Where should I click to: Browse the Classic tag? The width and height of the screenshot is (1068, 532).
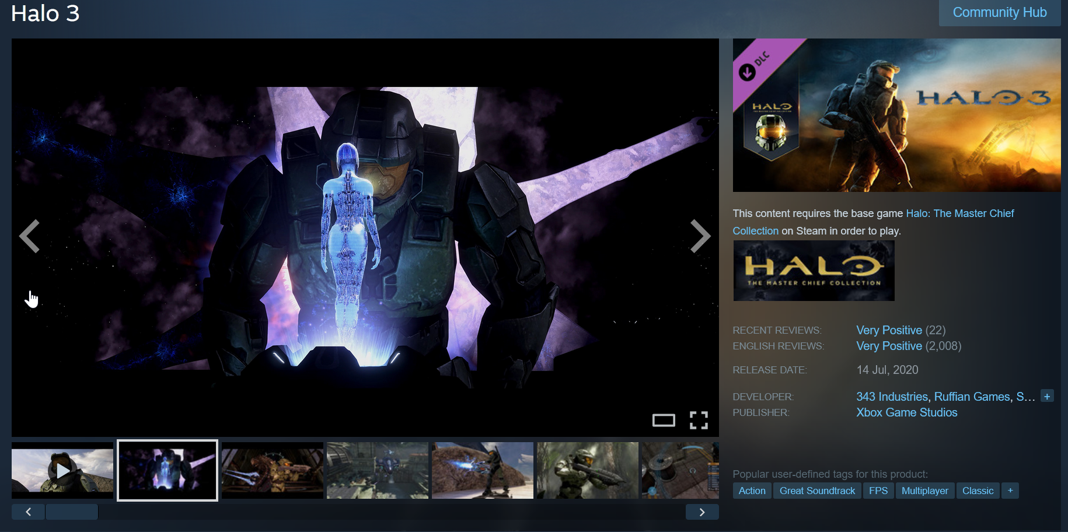[x=978, y=491]
